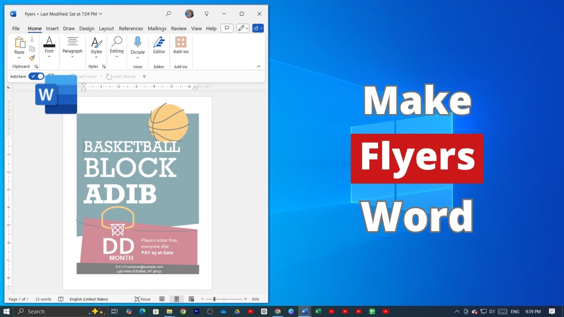
Task: Customize Quick Access Toolbar dropdown arrow
Action: coord(144,77)
